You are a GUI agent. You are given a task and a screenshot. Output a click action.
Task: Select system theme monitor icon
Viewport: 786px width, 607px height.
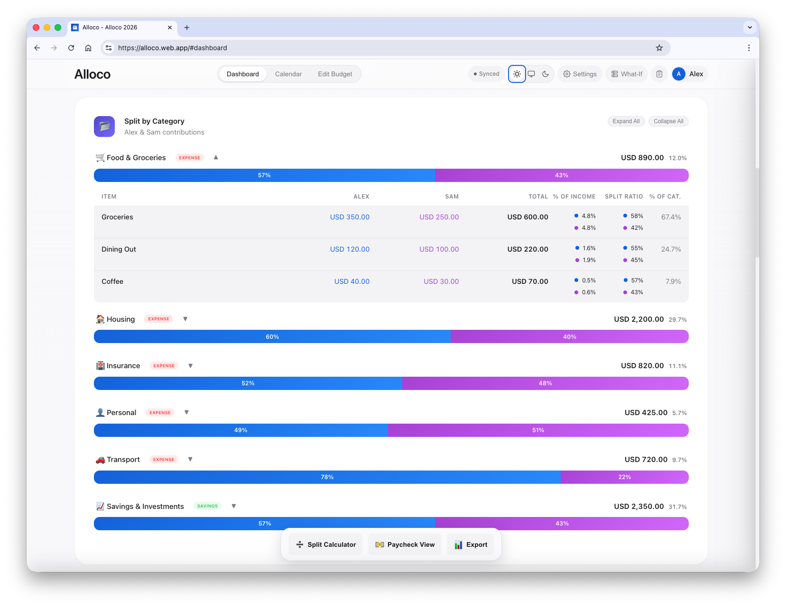coord(531,74)
